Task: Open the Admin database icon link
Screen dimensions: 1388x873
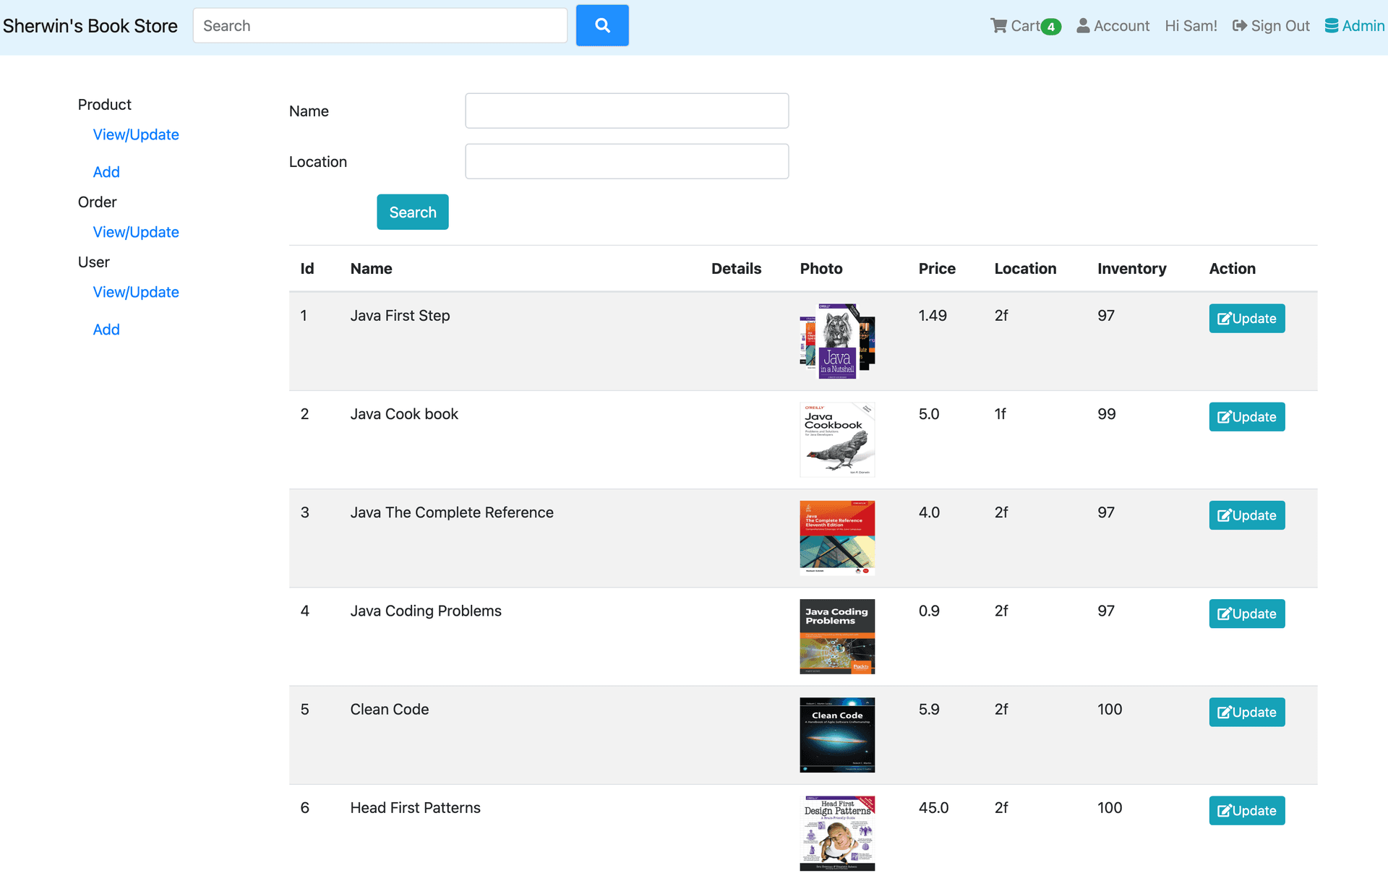Action: 1354,26
